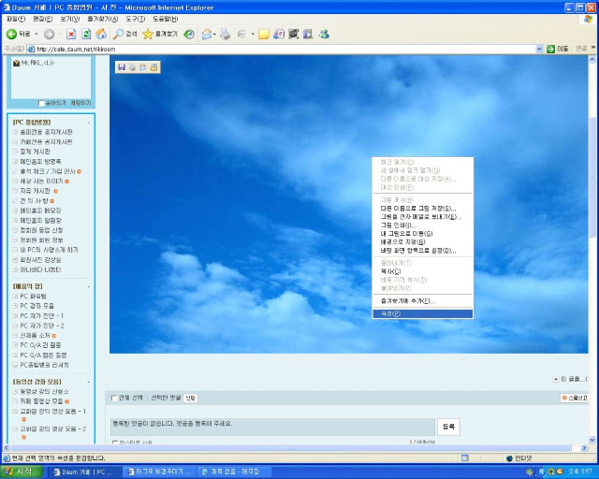Expand the address bar URL dropdown
The width and height of the screenshot is (599, 479).
coord(539,49)
